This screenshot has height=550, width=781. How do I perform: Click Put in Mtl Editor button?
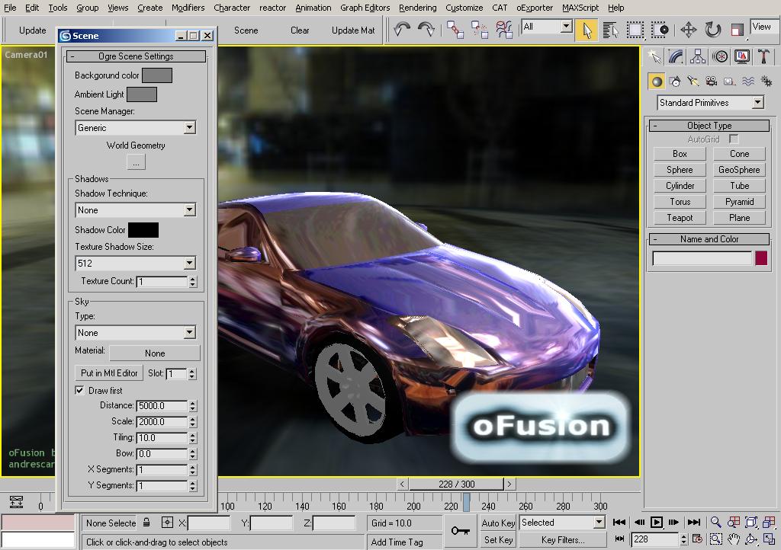click(x=109, y=373)
